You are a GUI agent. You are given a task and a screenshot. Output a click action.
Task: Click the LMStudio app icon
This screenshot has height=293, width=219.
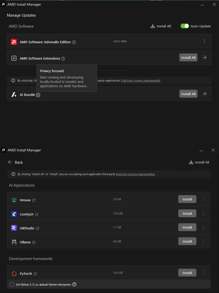click(x=14, y=228)
